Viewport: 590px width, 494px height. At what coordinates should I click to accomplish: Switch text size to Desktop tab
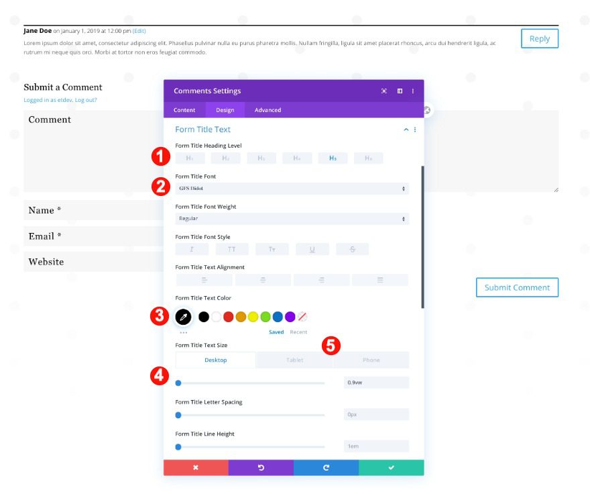(216, 360)
